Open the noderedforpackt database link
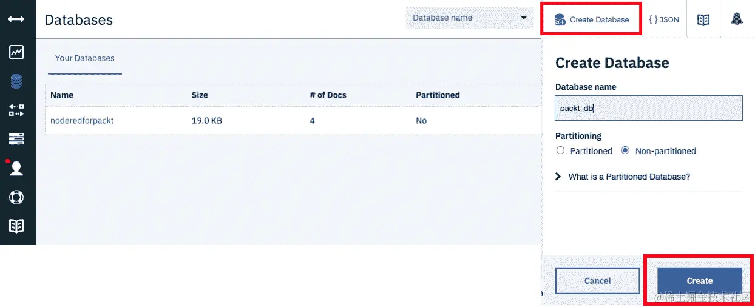Image resolution: width=755 pixels, height=307 pixels. (82, 121)
